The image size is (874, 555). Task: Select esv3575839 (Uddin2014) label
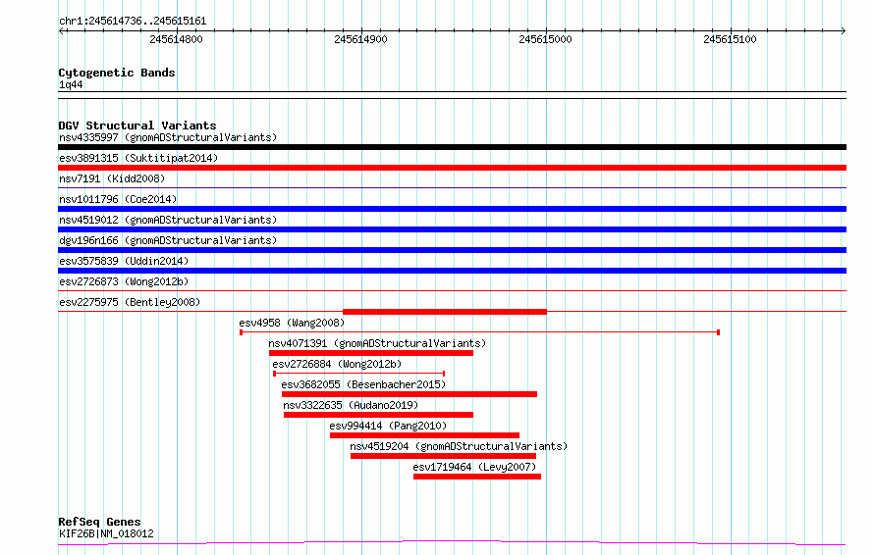(124, 261)
